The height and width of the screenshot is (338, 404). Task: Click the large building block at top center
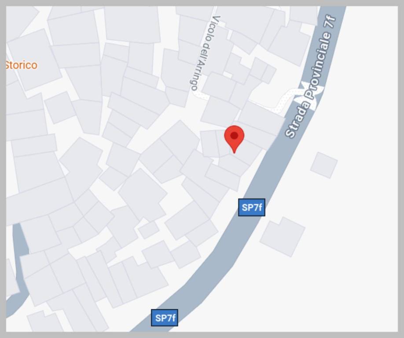[x=132, y=24]
